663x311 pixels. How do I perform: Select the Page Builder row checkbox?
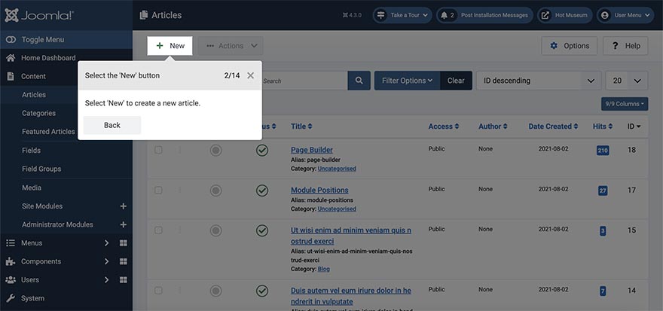(158, 150)
